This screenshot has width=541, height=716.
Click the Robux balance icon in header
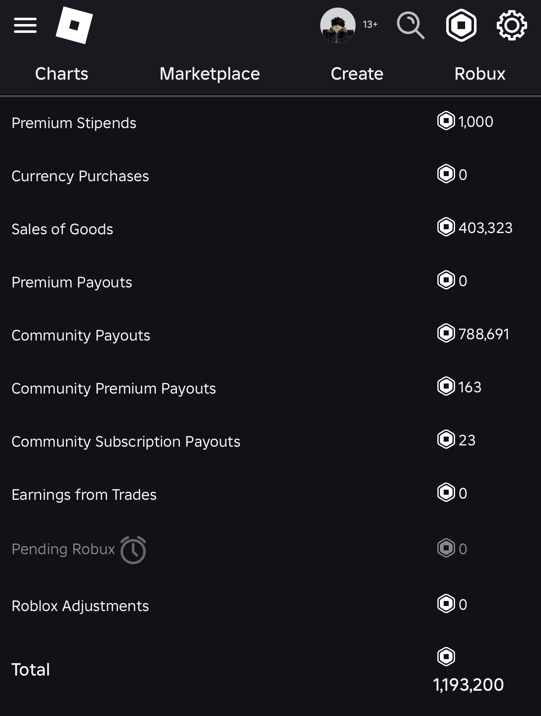point(461,25)
